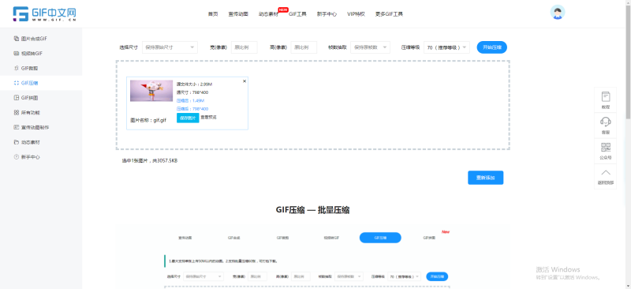Viewport: 631px width, 289px height.
Task: Expand the 选择尺寸 dropdown
Action: click(170, 47)
